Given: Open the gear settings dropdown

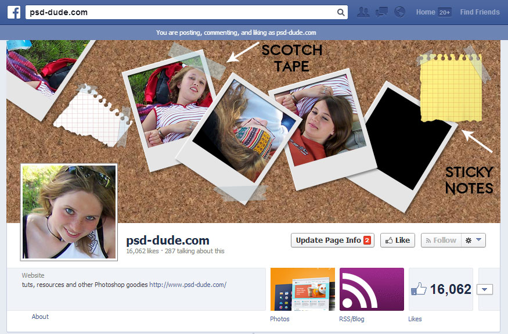Looking at the screenshot, I should (473, 240).
